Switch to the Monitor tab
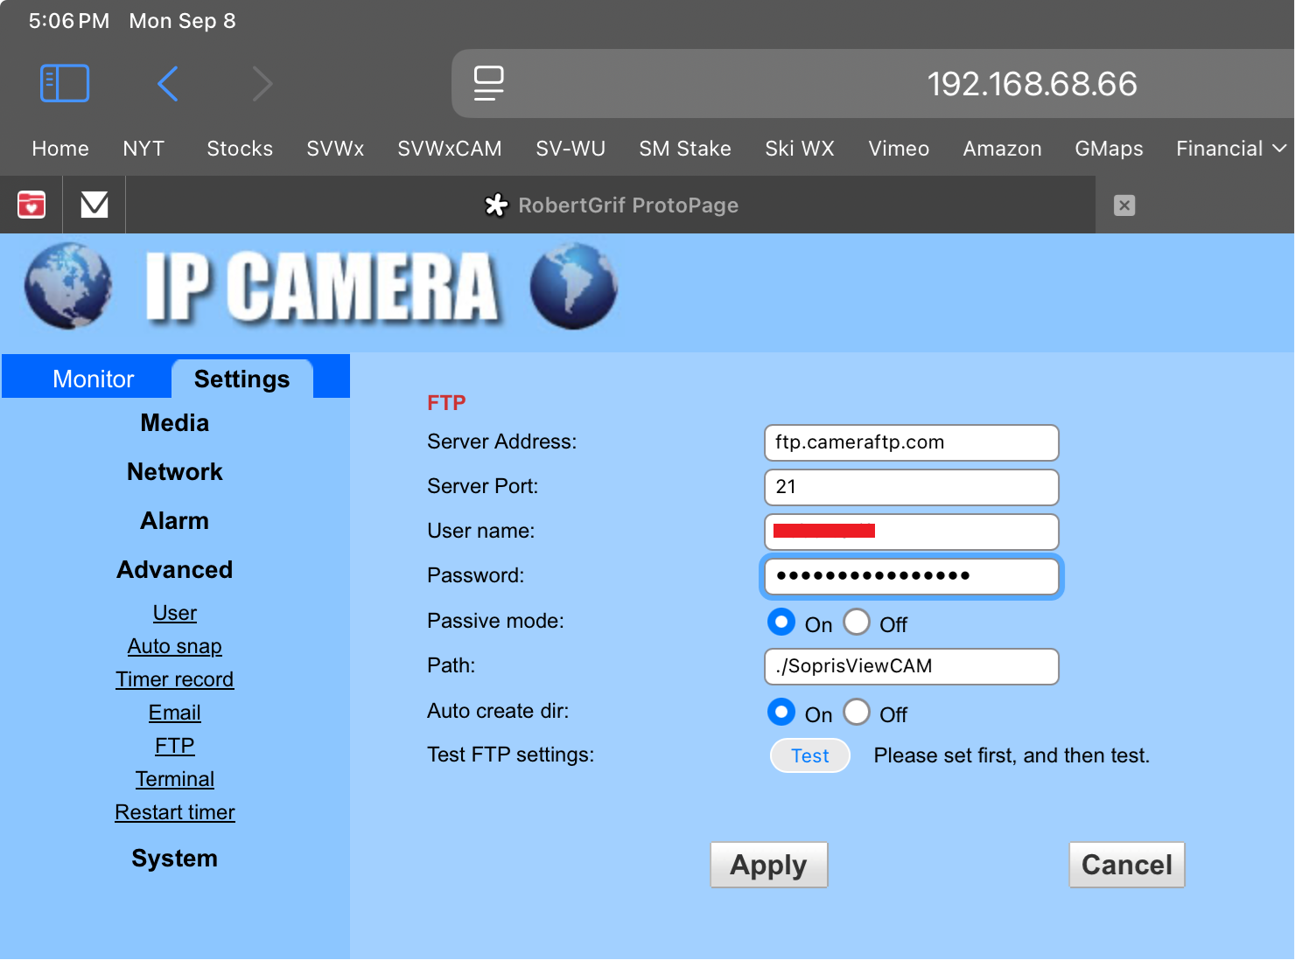Image resolution: width=1295 pixels, height=960 pixels. 93,379
